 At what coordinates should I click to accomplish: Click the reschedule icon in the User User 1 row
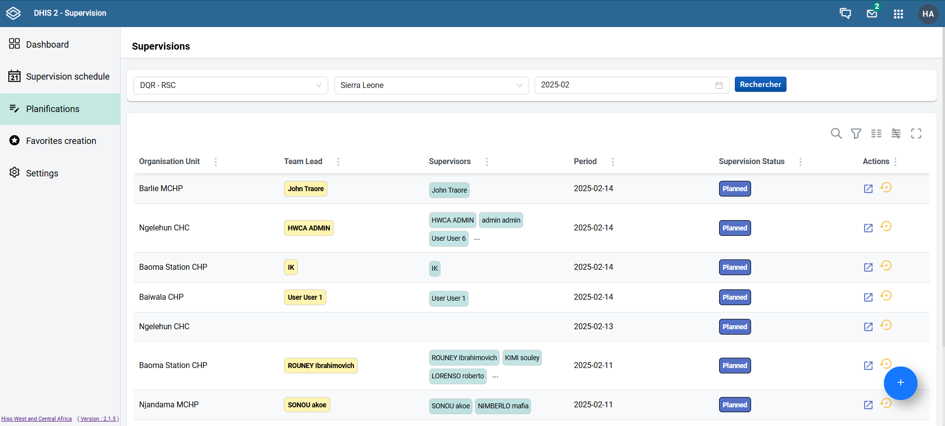(x=886, y=295)
